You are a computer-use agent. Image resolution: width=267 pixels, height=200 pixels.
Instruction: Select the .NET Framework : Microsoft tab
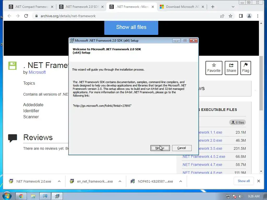132,7
